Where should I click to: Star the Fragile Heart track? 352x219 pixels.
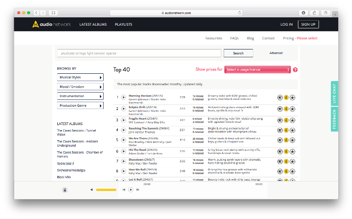pos(292,120)
